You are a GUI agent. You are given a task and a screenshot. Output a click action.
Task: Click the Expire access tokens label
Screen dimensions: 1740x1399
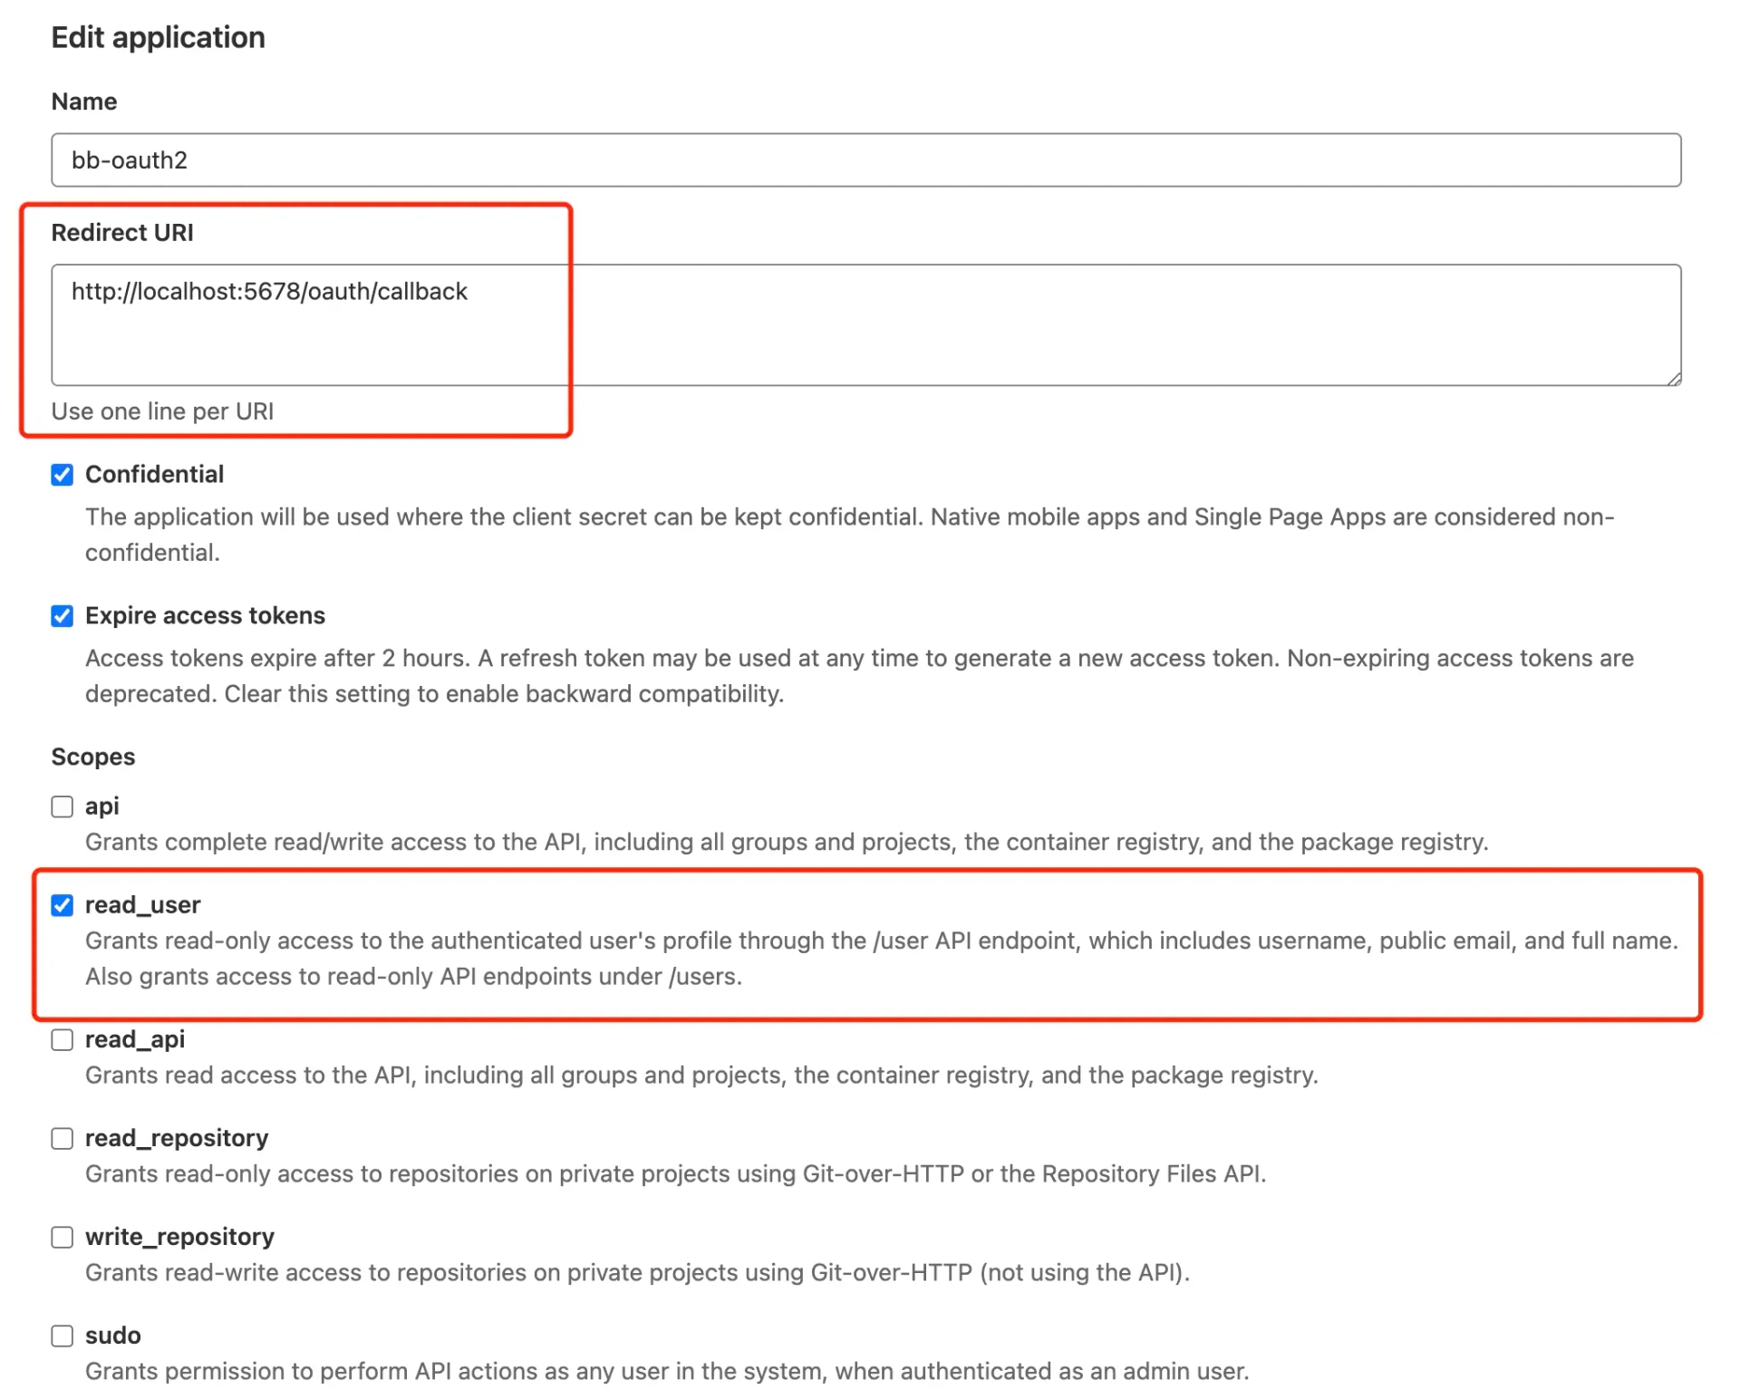[205, 616]
